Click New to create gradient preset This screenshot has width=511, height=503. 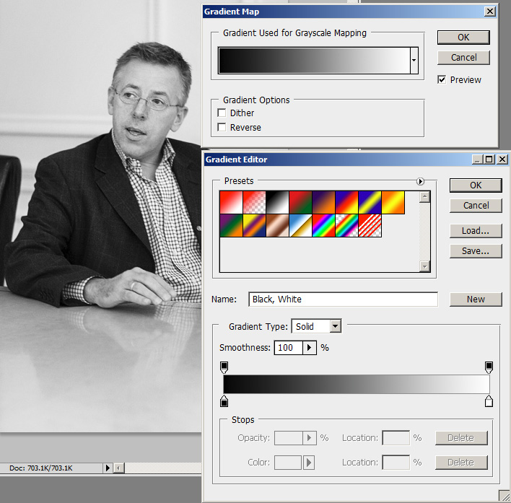click(x=476, y=299)
